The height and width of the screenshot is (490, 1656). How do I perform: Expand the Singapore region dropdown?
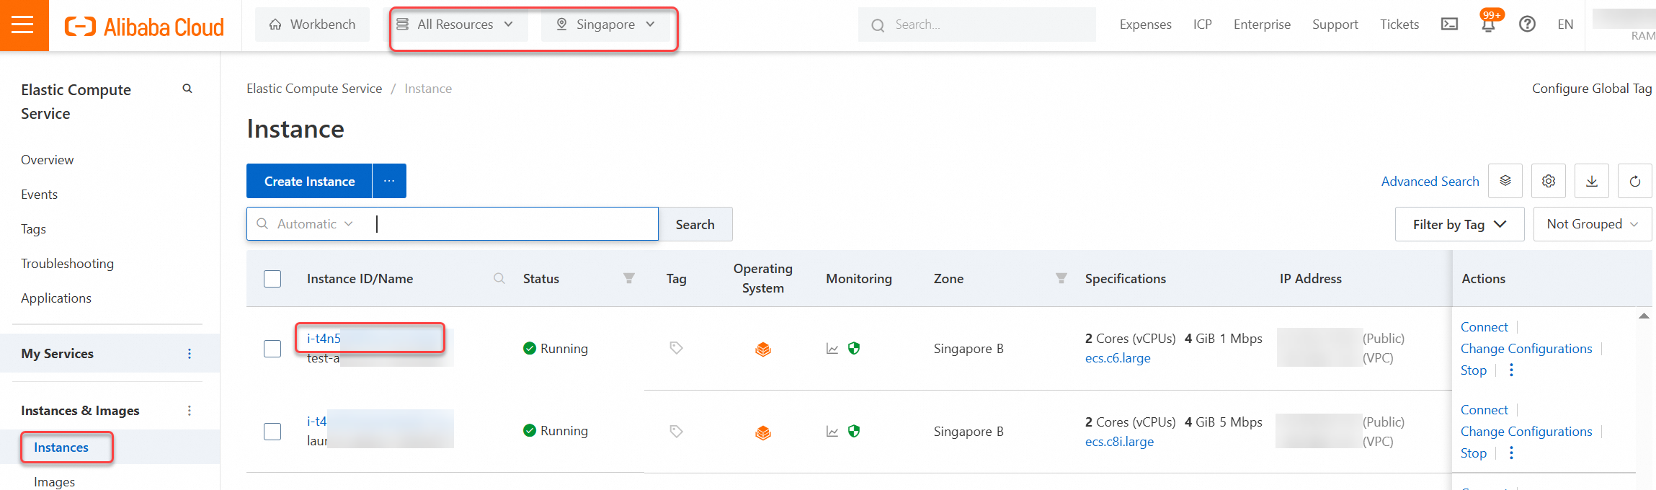click(605, 24)
